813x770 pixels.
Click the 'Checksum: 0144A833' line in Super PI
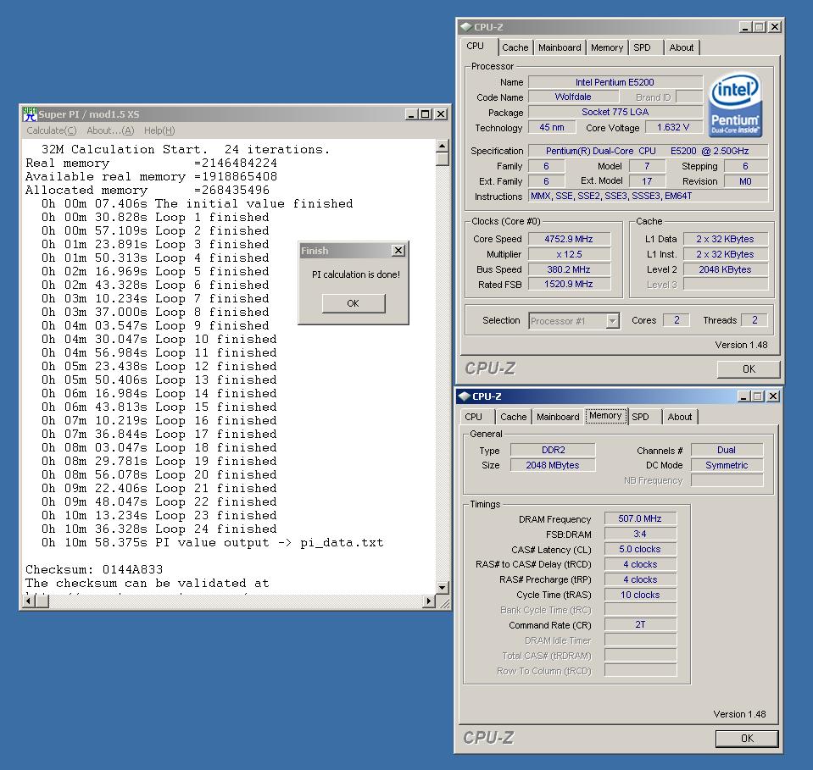click(94, 570)
